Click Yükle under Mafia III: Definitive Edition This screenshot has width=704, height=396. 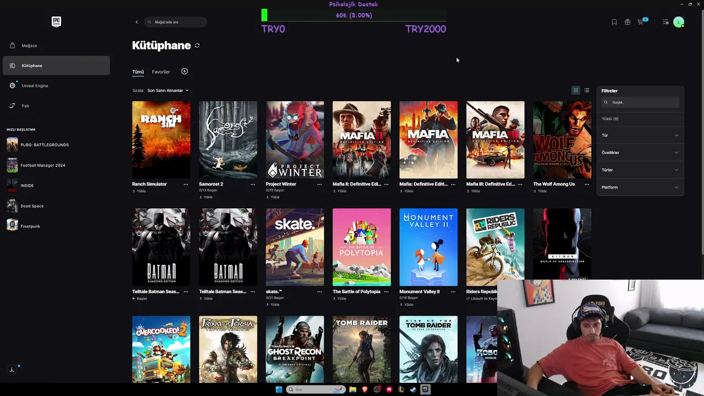pyautogui.click(x=474, y=191)
